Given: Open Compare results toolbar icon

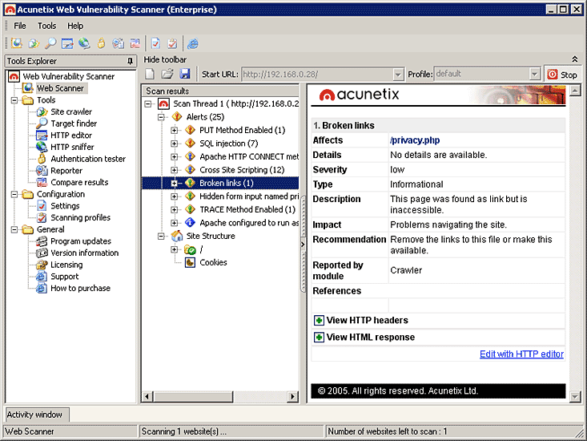Looking at the screenshot, I should (135, 43).
